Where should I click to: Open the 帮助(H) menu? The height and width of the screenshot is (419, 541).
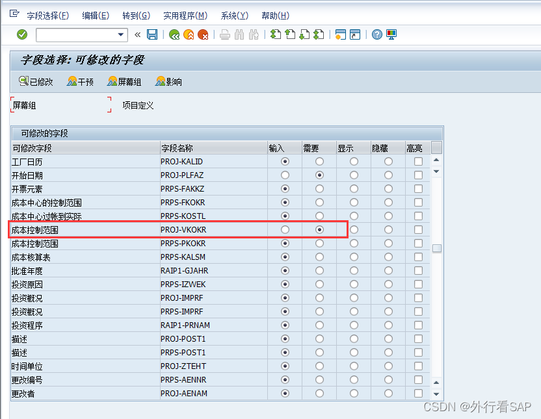(275, 16)
